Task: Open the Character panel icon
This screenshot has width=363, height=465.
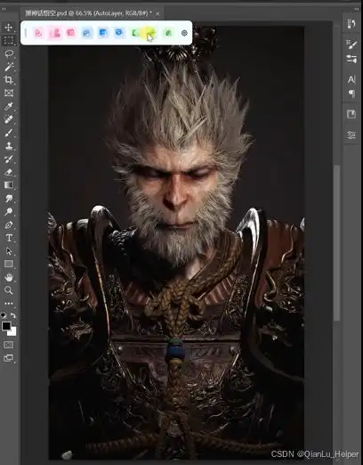Action: (351, 79)
